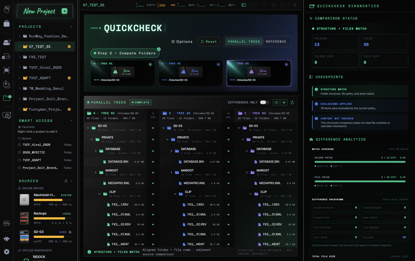Remove the Tree 03 source card
The height and width of the screenshot is (261, 415).
click(286, 64)
